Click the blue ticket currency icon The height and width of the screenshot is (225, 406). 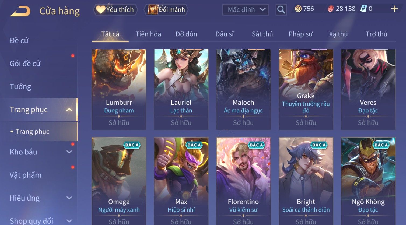tap(364, 9)
